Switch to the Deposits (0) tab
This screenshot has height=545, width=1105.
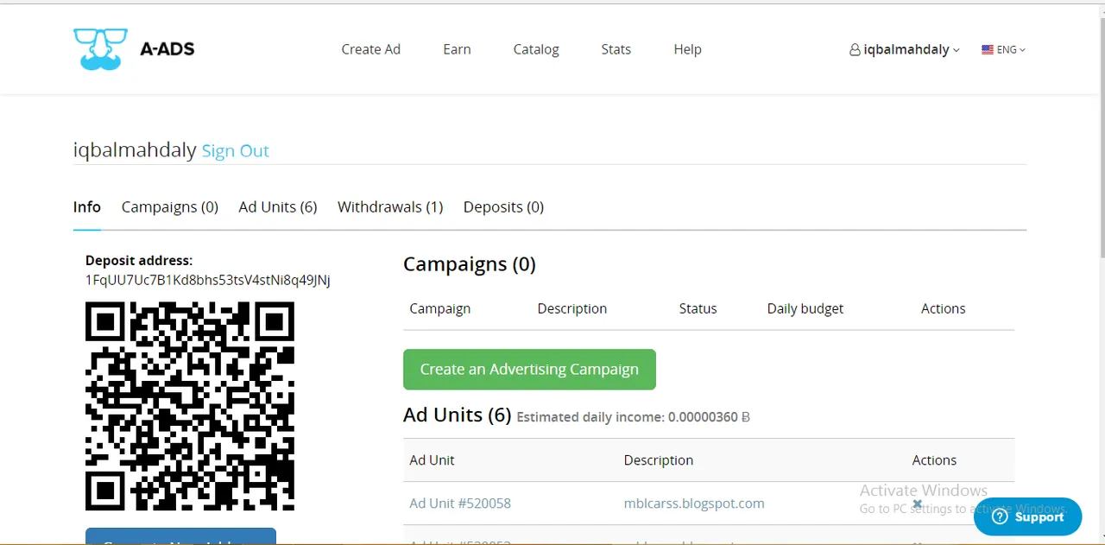tap(503, 207)
